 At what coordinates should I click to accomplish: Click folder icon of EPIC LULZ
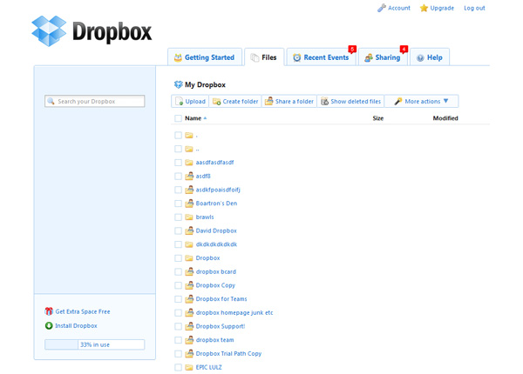click(189, 367)
